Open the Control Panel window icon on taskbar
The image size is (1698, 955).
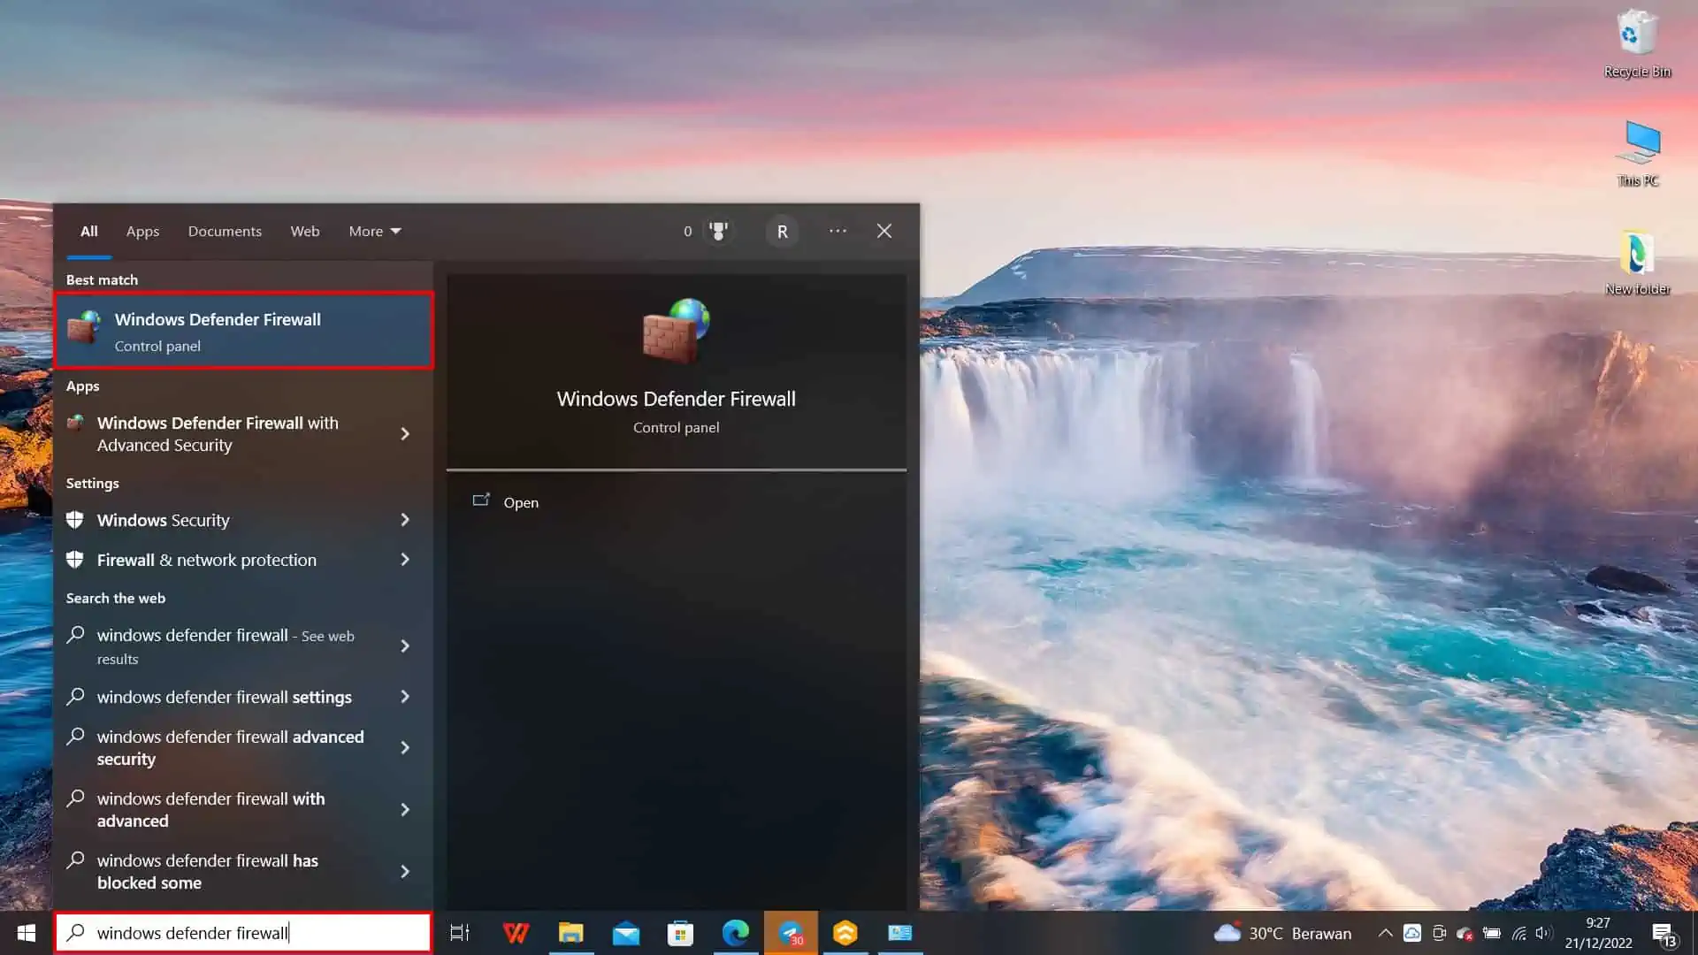[x=900, y=933]
